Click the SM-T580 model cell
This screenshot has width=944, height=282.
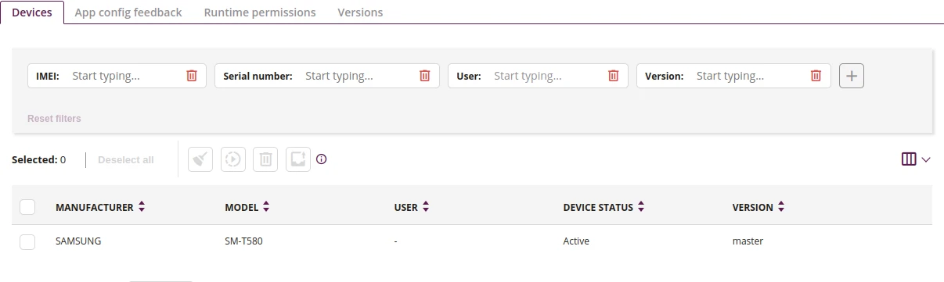tap(243, 241)
